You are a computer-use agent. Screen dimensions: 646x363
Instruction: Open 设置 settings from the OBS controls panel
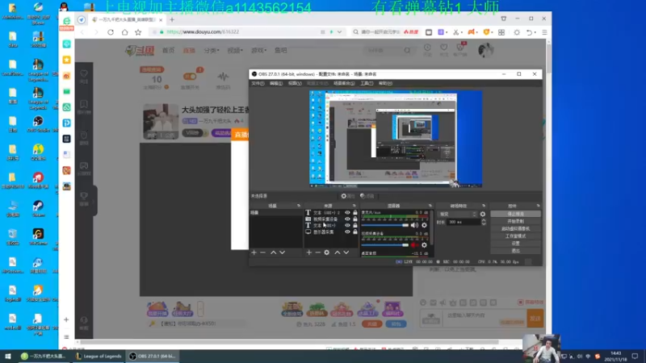pos(515,244)
